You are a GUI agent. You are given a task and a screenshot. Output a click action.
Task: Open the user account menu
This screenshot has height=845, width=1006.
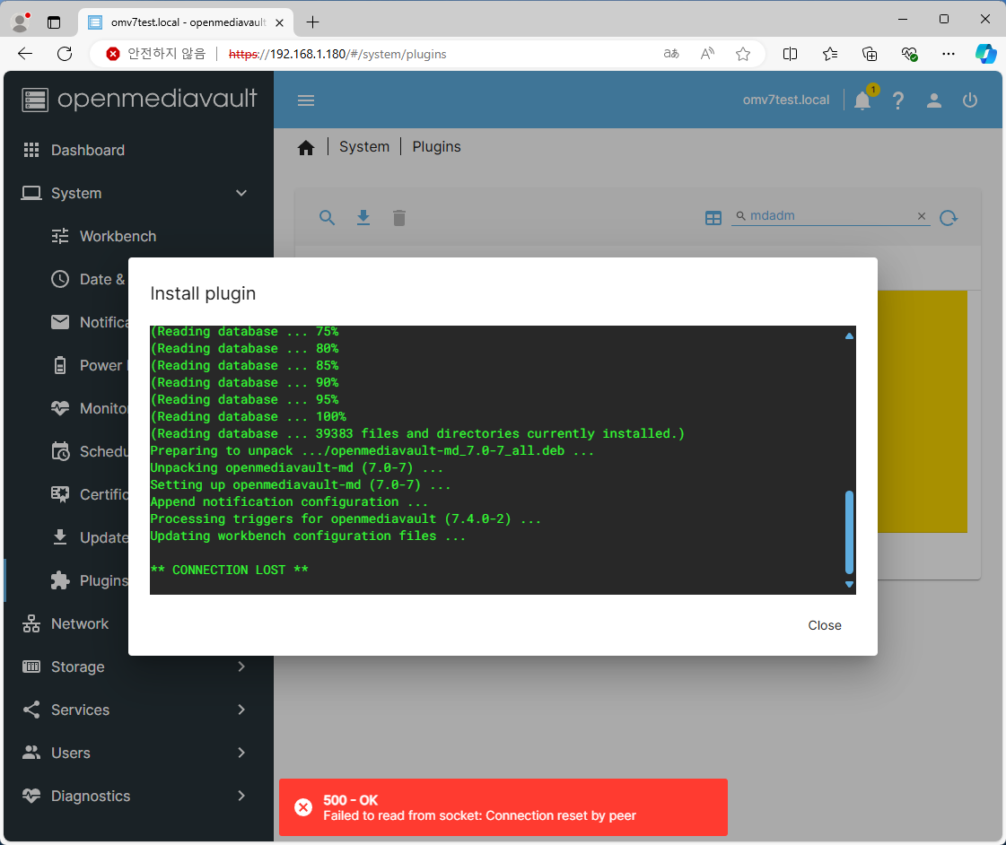tap(934, 100)
